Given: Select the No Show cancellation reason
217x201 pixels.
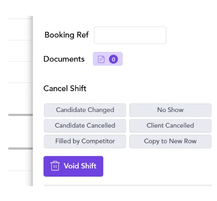Looking at the screenshot, I should point(170,110).
